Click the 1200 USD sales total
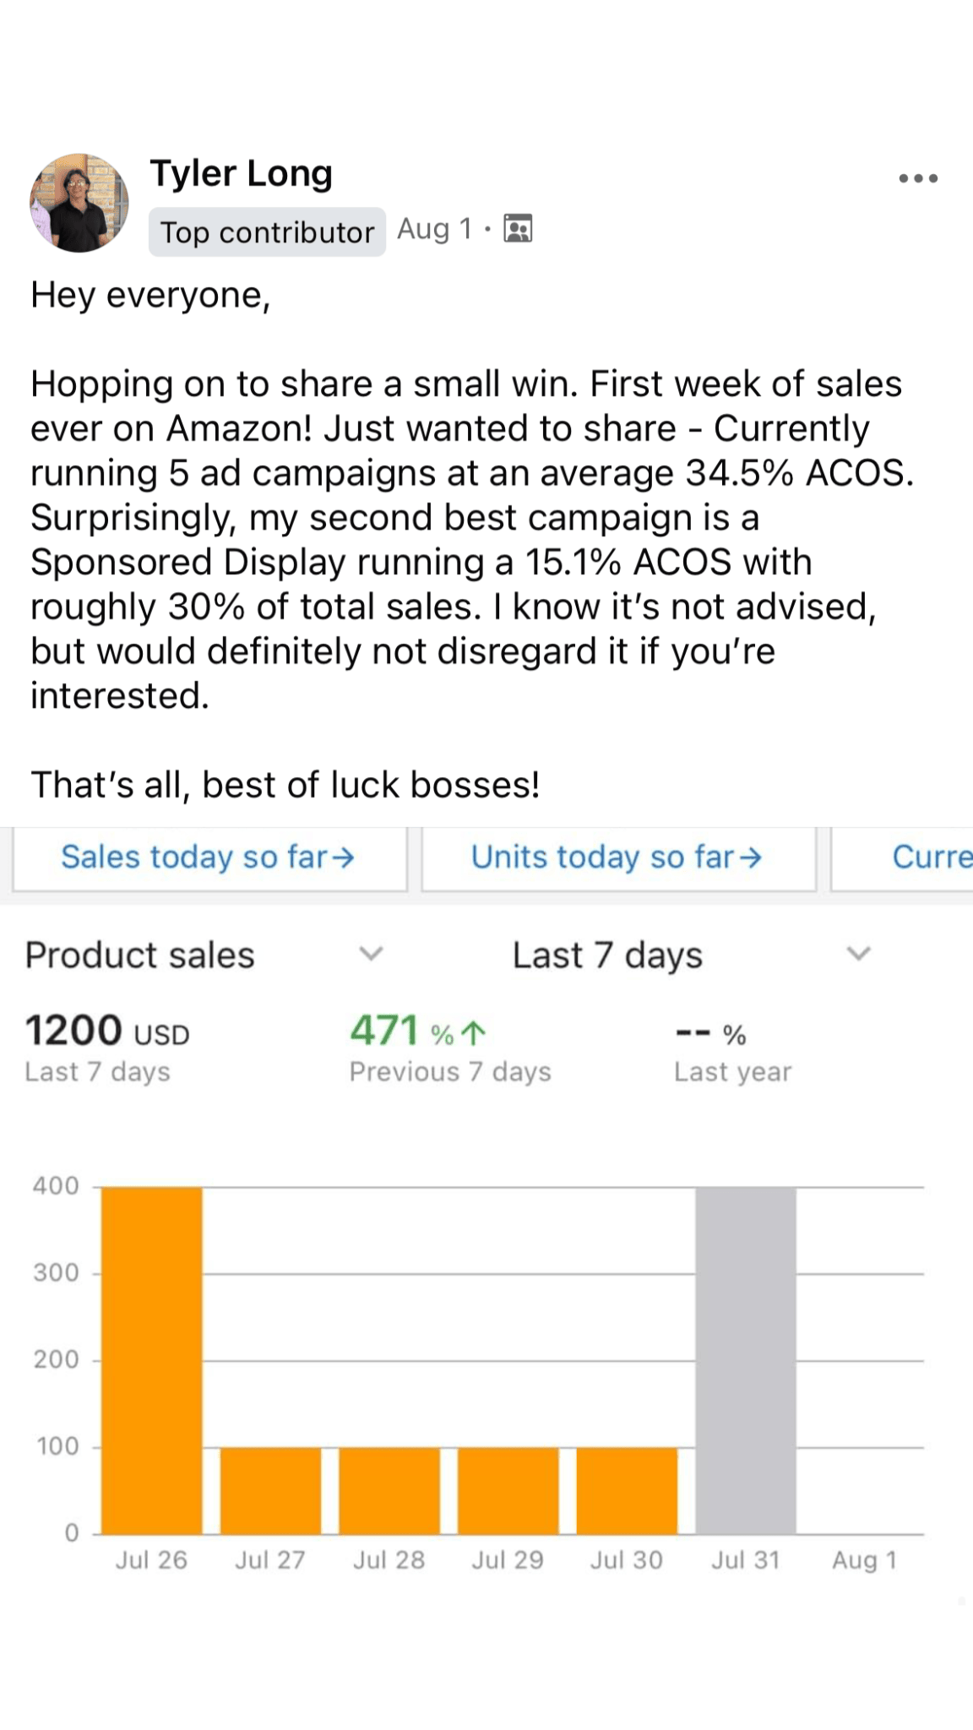The width and height of the screenshot is (973, 1730). coord(107,1031)
